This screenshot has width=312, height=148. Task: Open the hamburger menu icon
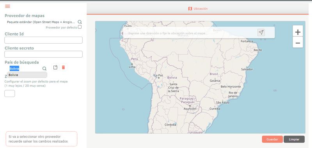[x=7, y=6]
